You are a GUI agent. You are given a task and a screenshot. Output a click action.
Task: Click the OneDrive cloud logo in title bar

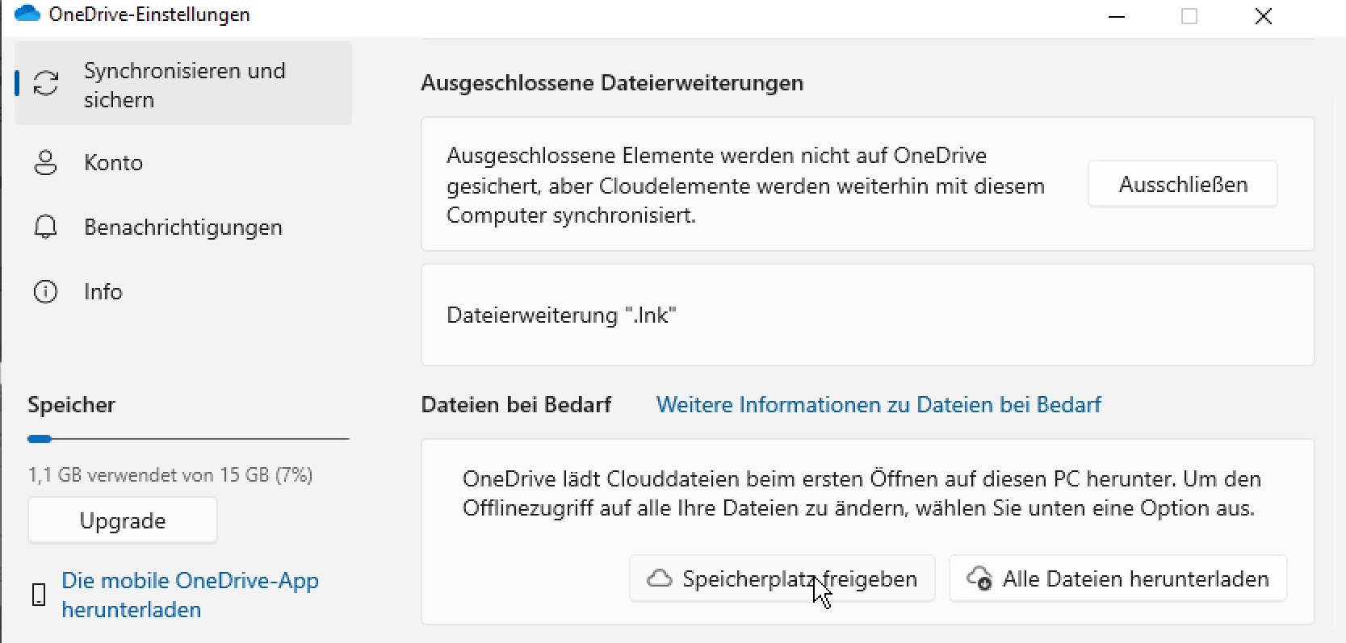(x=27, y=14)
